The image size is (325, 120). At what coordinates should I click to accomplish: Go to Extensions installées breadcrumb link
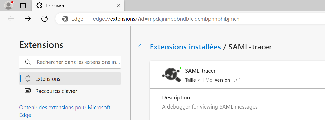tap(185, 47)
